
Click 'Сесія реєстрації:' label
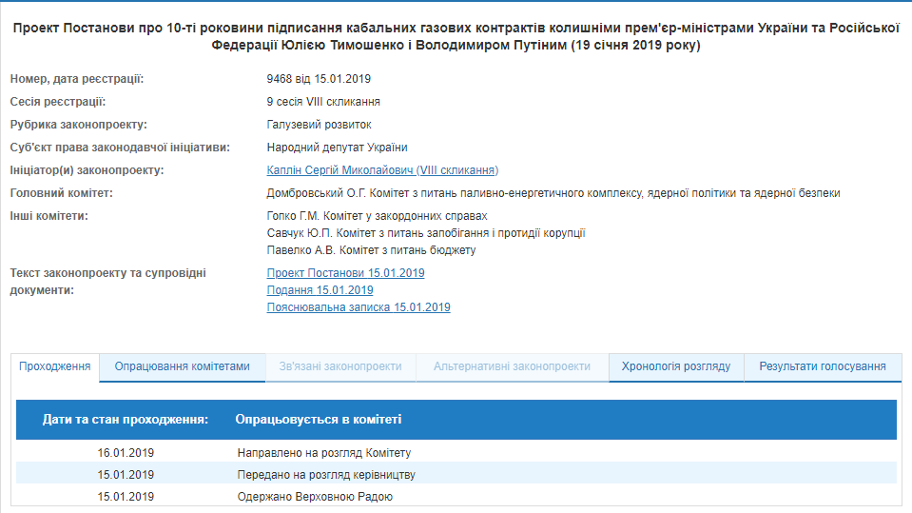coord(58,102)
